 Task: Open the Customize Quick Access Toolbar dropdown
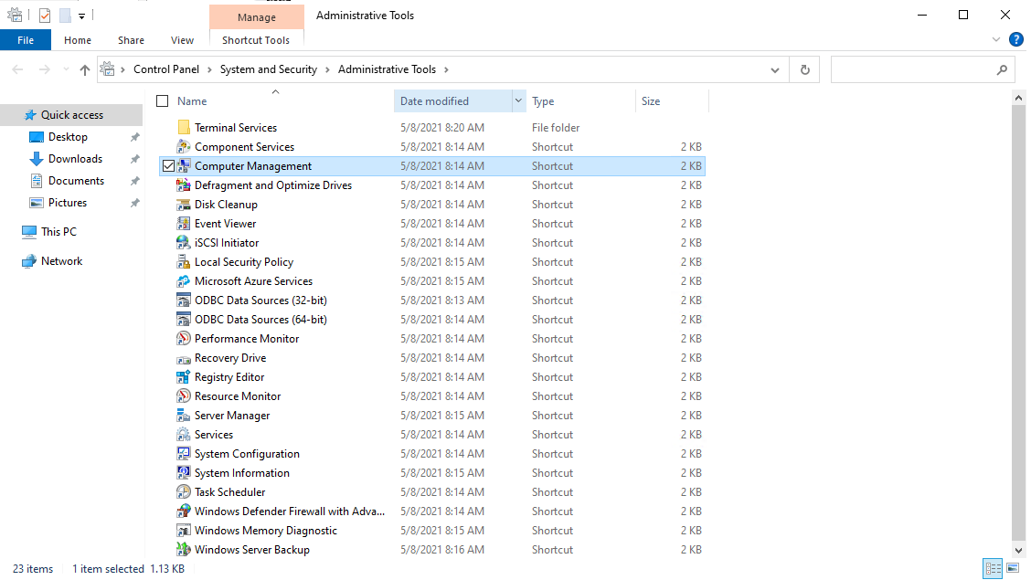81,16
